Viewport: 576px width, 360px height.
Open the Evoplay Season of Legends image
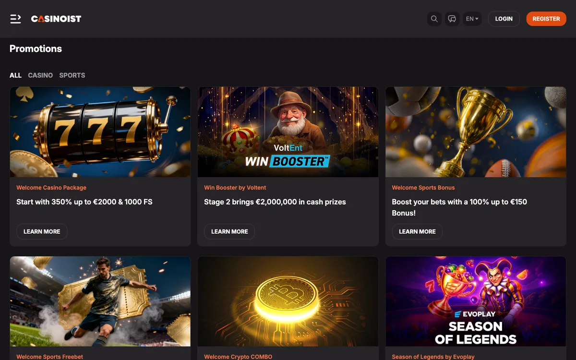pos(476,301)
